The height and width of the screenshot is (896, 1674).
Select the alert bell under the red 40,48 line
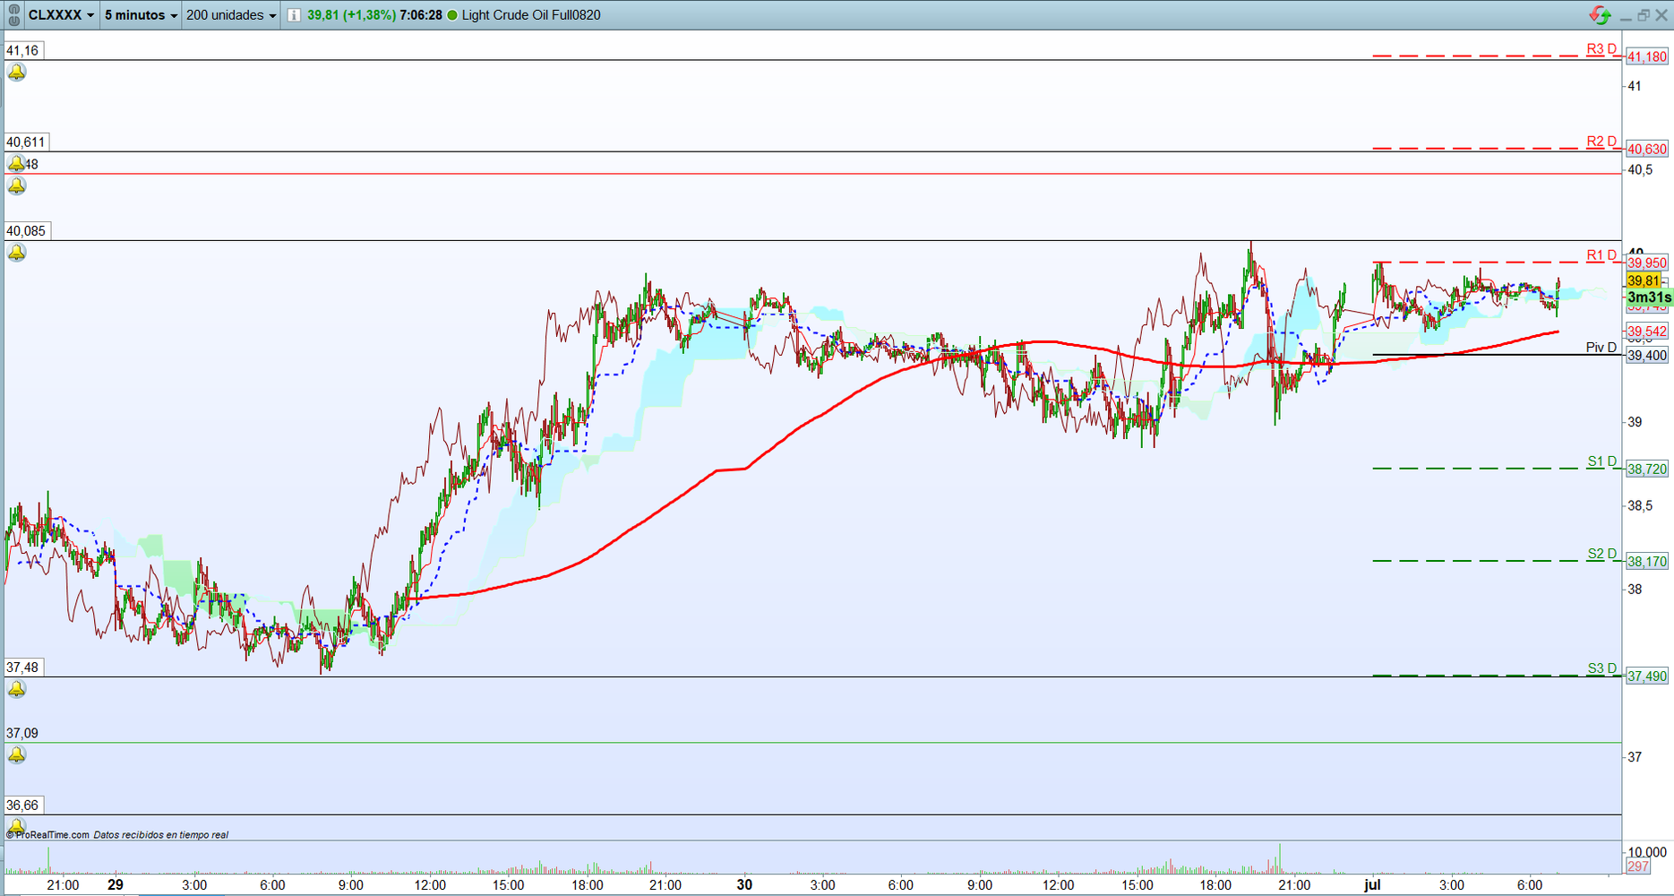coord(17,186)
